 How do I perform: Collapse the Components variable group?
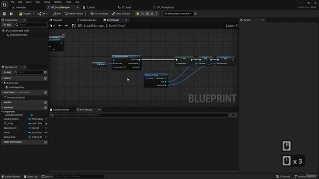coord(2,111)
